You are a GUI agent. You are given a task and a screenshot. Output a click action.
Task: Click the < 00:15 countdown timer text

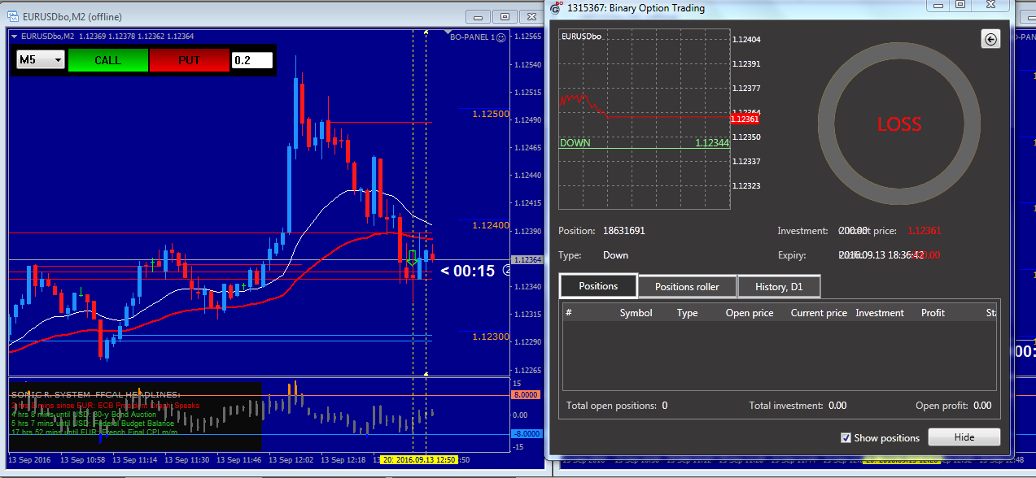(x=468, y=271)
